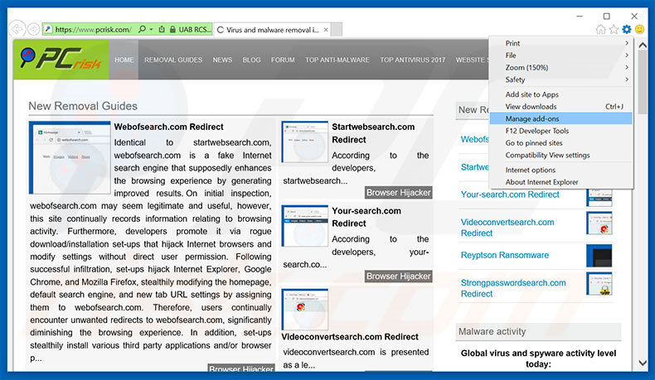Image resolution: width=655 pixels, height=380 pixels.
Task: Click the Home house icon
Action: point(600,29)
